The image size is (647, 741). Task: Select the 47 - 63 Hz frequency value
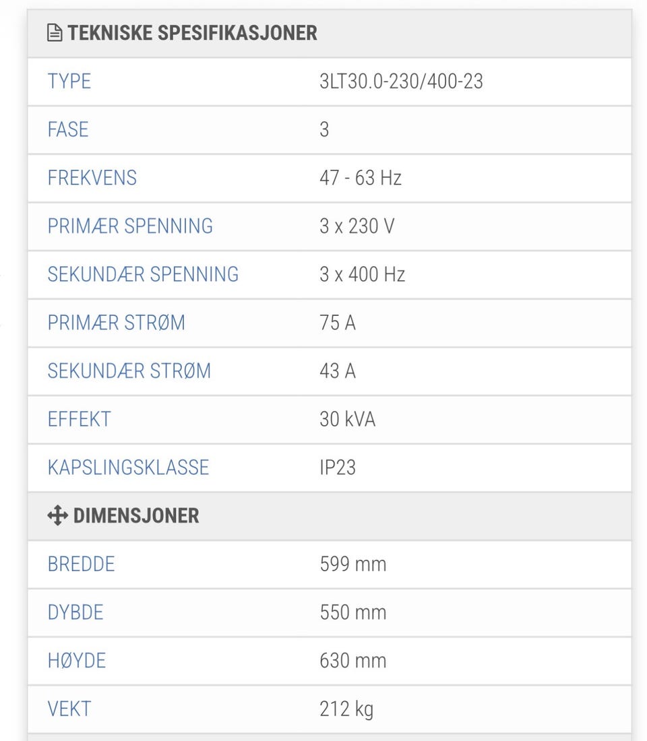pos(361,178)
